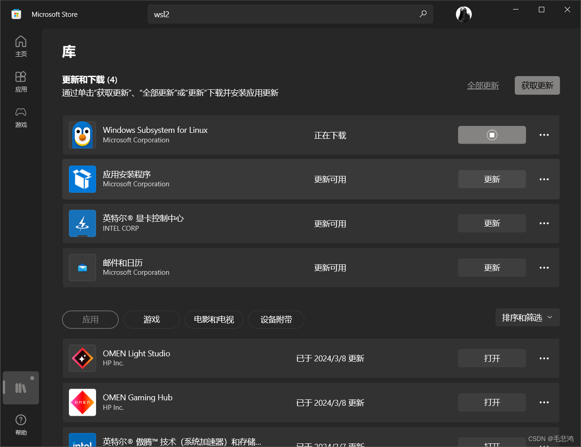Click the search magnifier icon
The width and height of the screenshot is (581, 447).
pos(423,14)
